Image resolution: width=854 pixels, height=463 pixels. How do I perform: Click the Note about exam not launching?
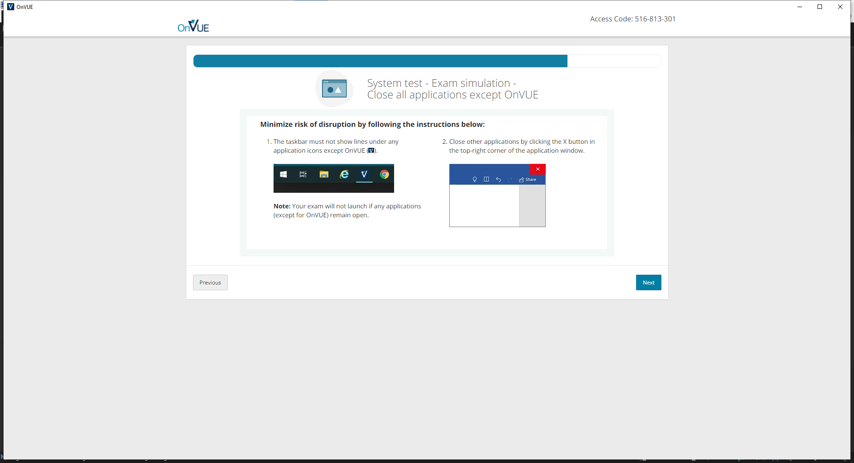tap(347, 211)
